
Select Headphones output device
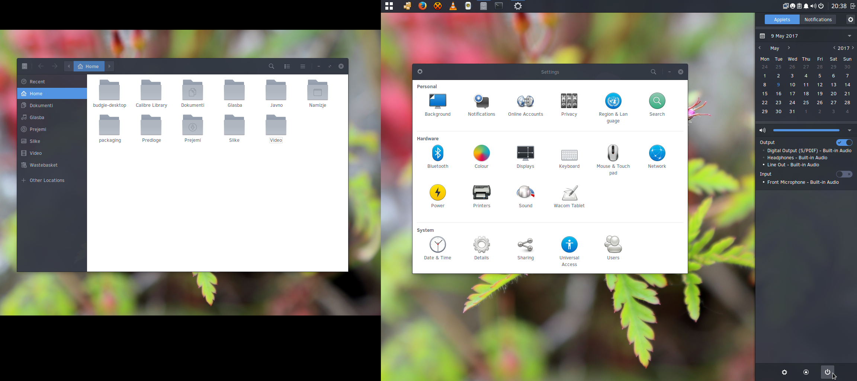(797, 158)
